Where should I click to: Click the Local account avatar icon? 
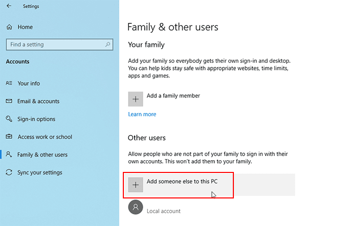136,208
